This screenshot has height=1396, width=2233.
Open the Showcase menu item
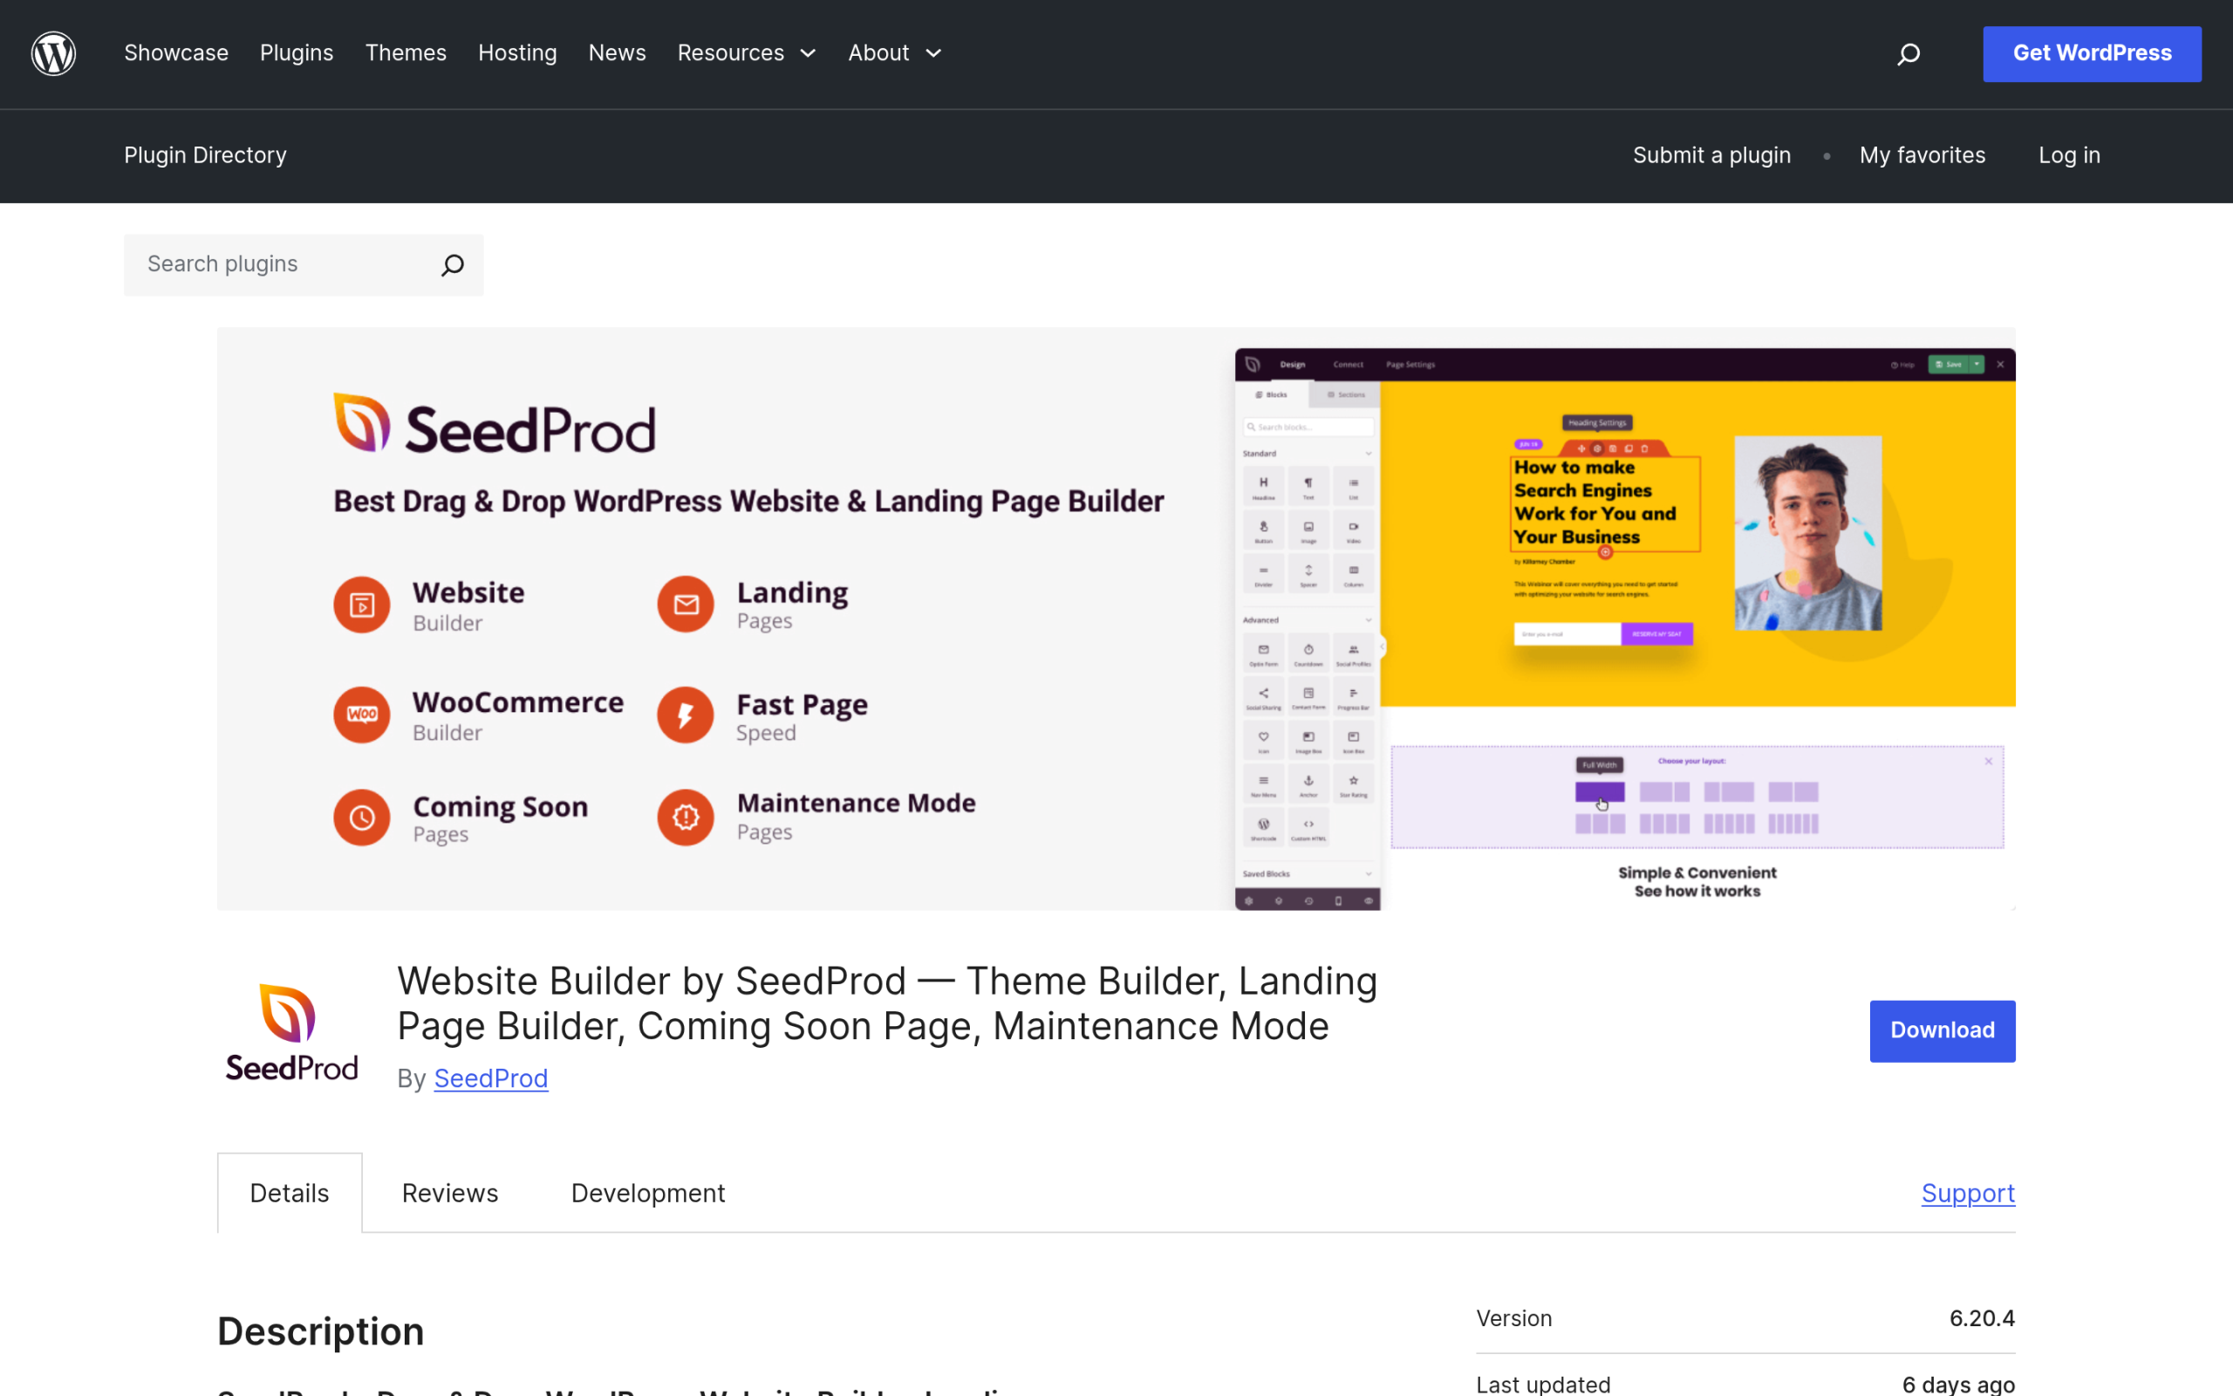176,53
